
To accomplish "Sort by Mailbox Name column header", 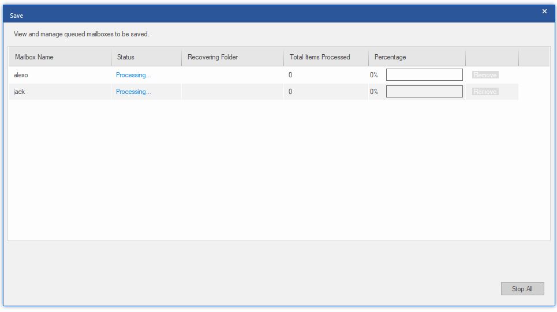I will pos(34,57).
